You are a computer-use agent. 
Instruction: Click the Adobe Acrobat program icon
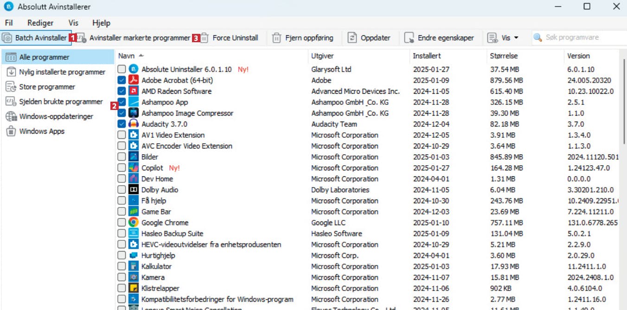coord(134,80)
